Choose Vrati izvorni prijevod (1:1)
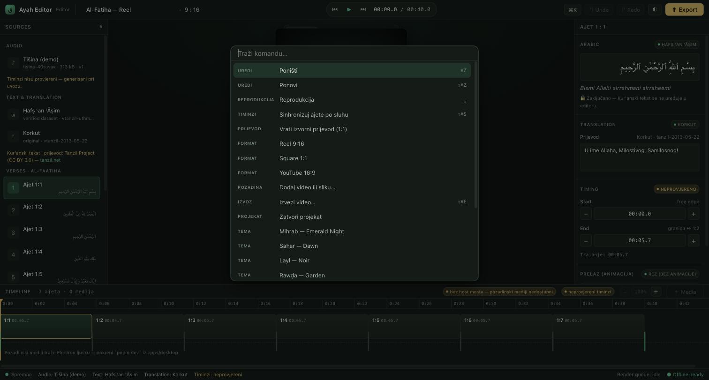 [x=352, y=129]
